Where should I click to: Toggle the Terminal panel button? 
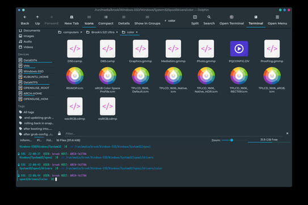tap(256, 20)
